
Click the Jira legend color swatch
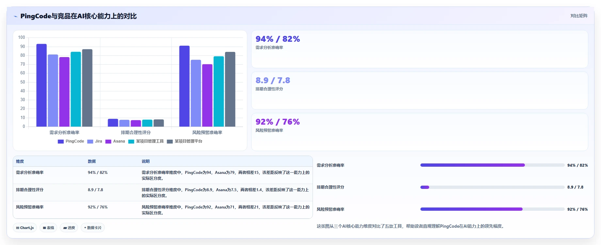click(x=90, y=142)
